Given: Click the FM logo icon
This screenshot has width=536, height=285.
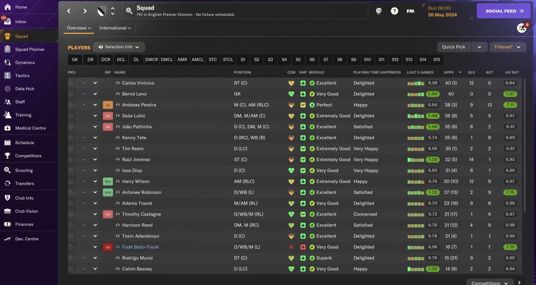Looking at the screenshot, I should tap(410, 11).
